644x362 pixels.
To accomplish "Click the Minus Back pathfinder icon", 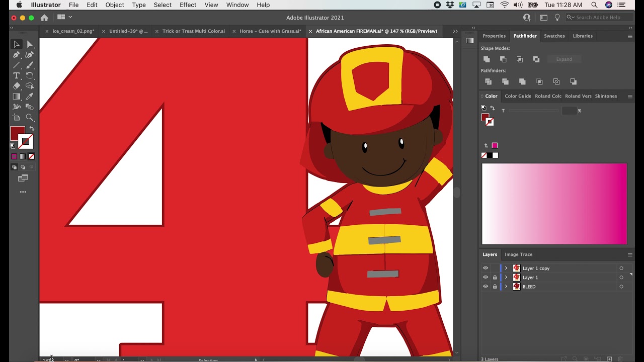I will 573,81.
